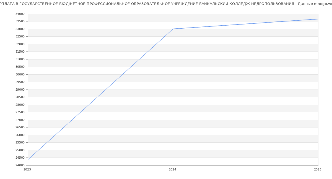Click the 2024 data point on line
This screenshot has height=179, width=332.
(x=173, y=29)
